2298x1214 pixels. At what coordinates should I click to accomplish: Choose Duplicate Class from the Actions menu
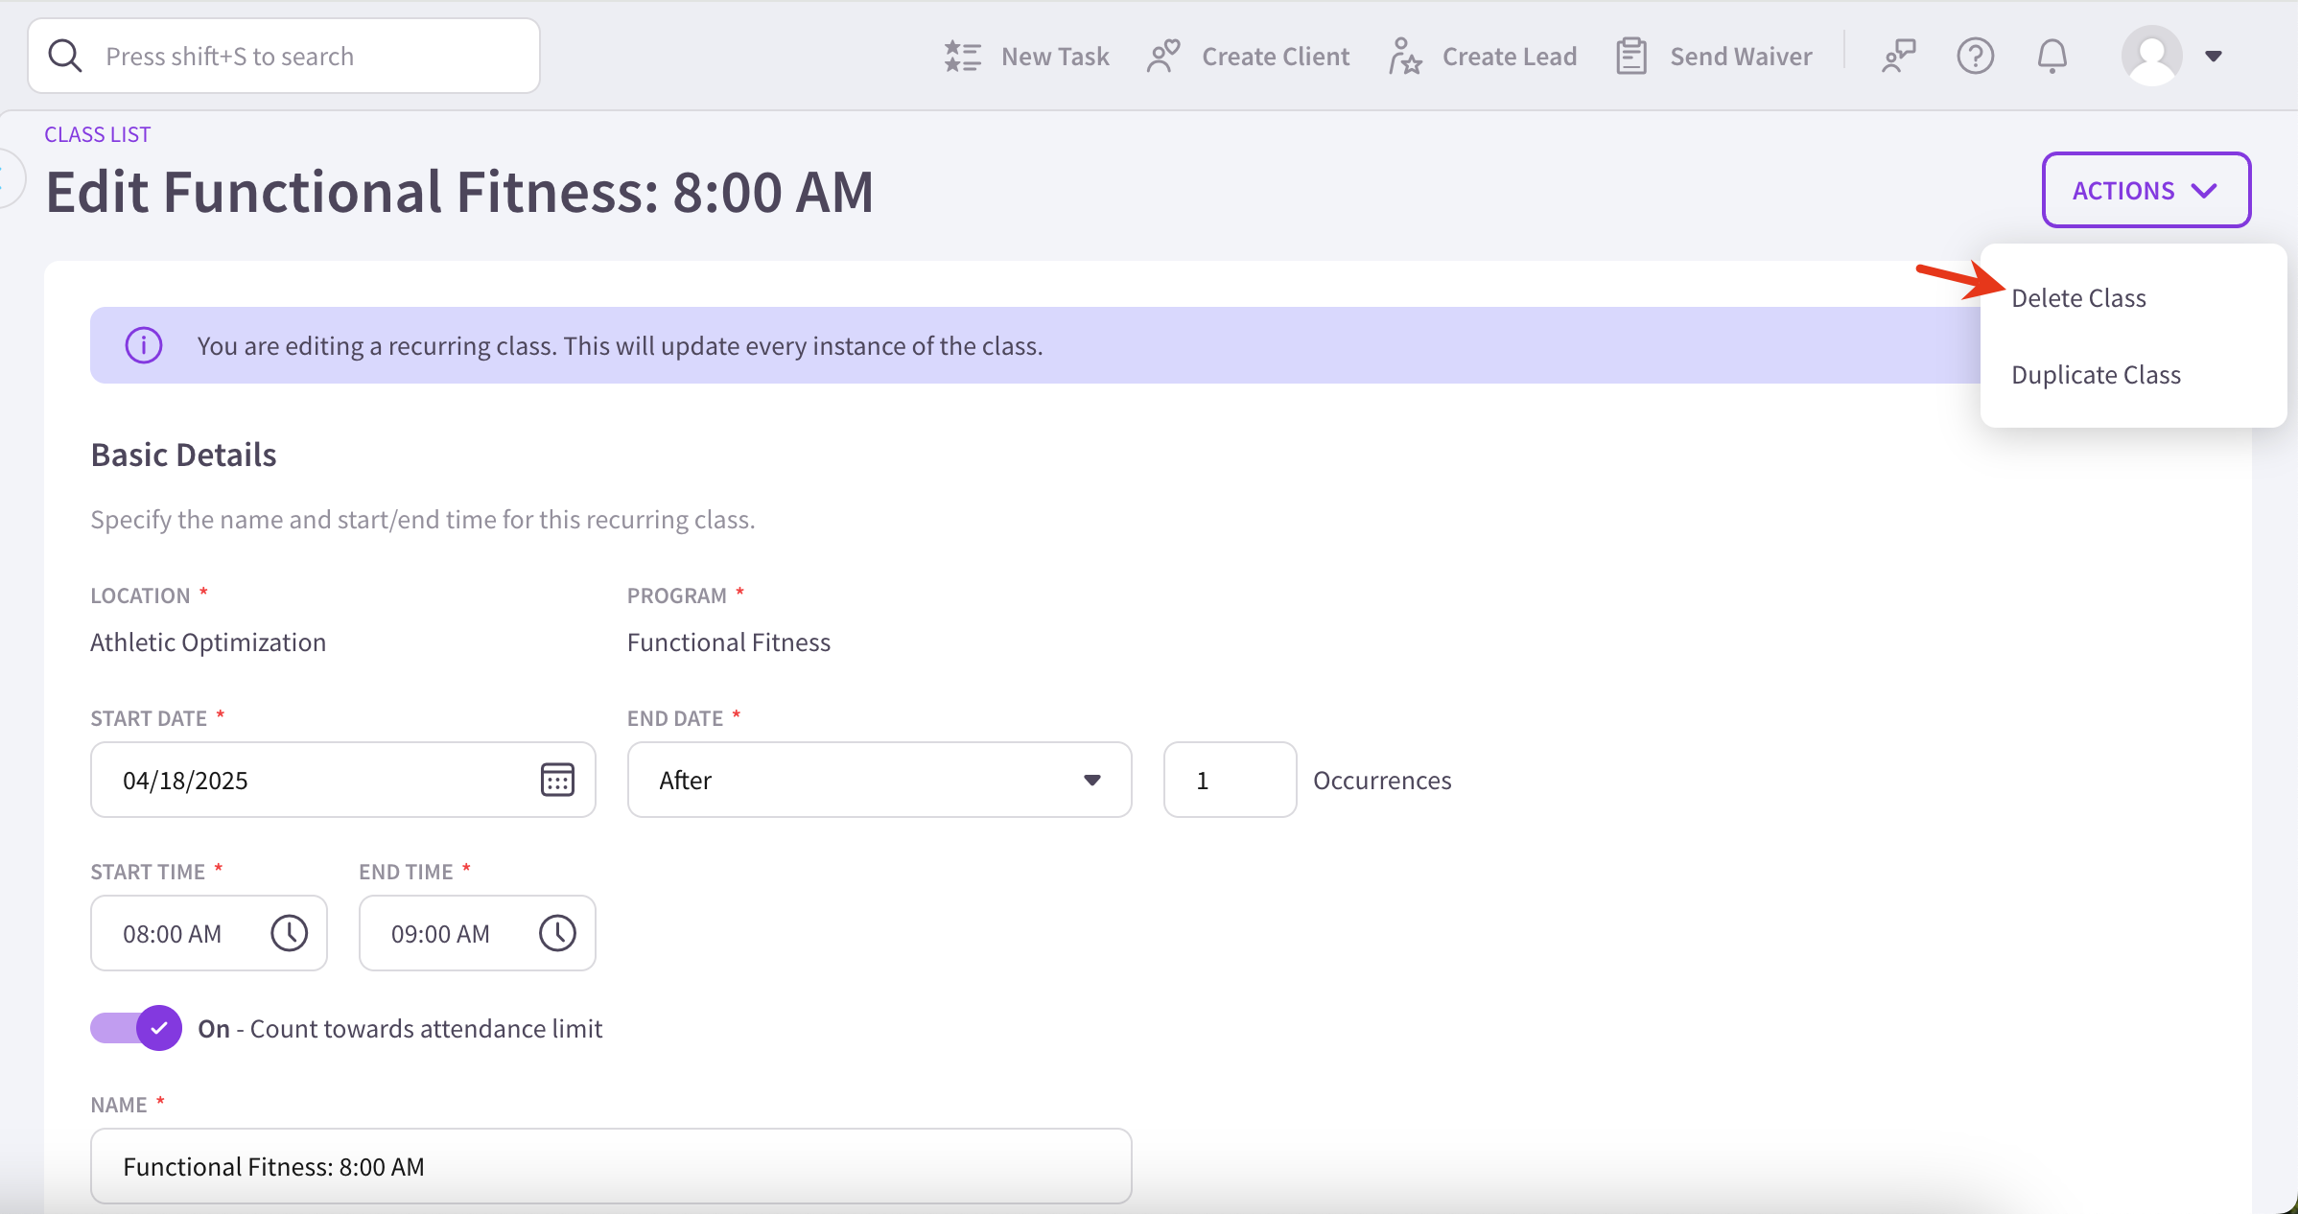[2096, 375]
